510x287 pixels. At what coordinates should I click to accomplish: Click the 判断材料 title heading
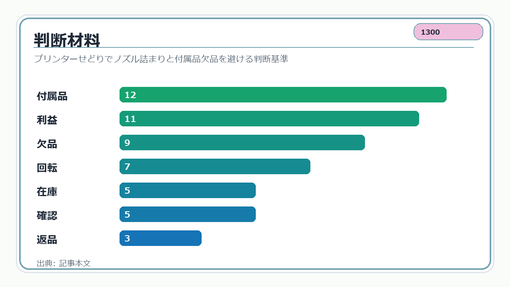pyautogui.click(x=67, y=40)
